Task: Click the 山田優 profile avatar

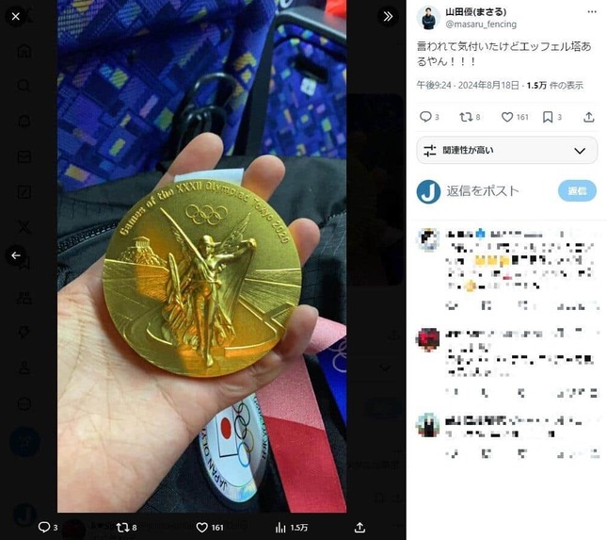Action: (428, 18)
